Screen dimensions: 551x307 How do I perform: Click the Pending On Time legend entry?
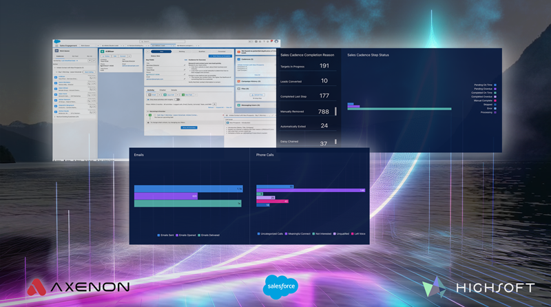(x=485, y=85)
